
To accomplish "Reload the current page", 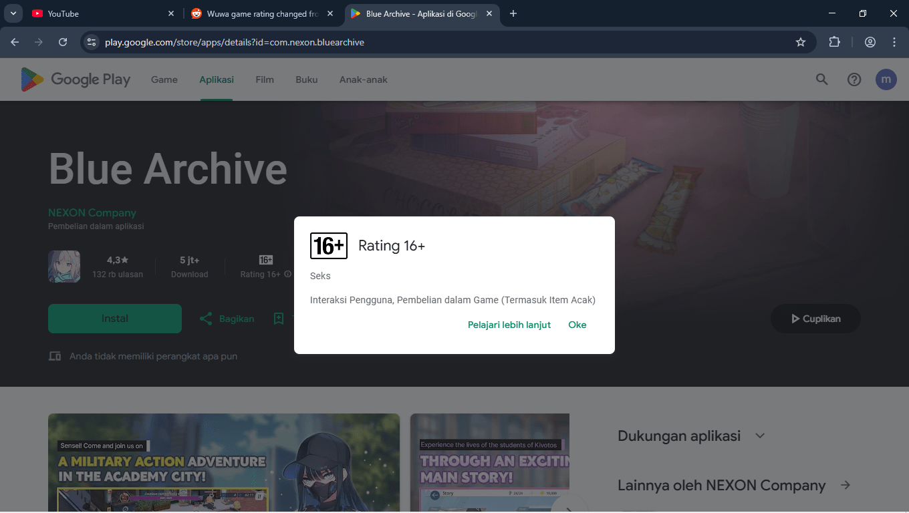I will pos(63,42).
